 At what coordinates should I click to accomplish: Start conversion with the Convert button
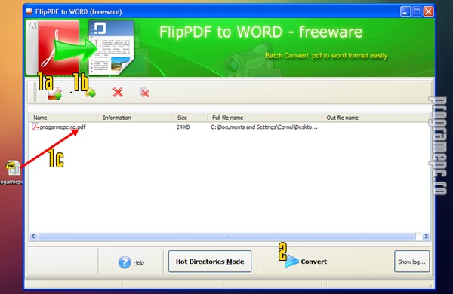[x=306, y=262]
